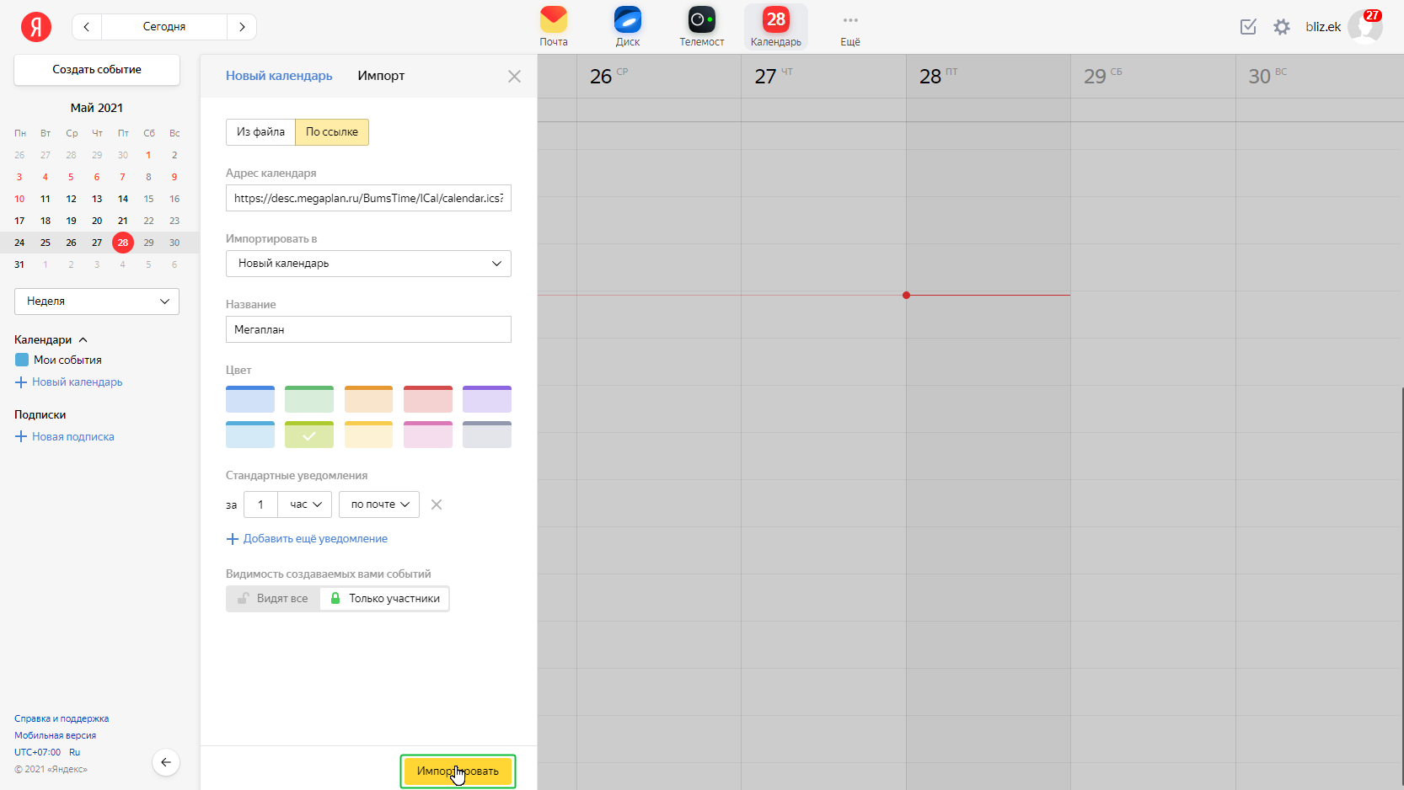Change the UTC+07:00 timezone link
1404x790 pixels.
point(37,753)
